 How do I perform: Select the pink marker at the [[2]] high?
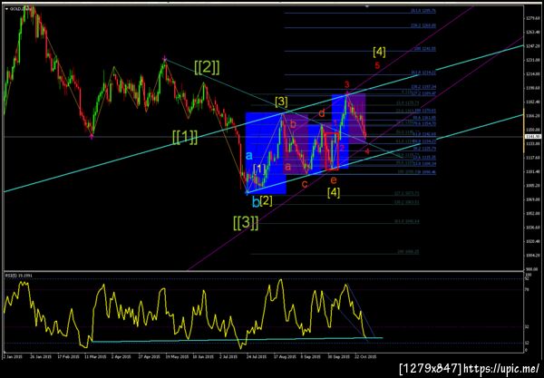(x=165, y=59)
